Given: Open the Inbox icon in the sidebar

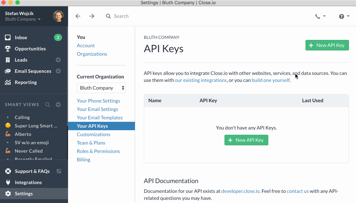Looking at the screenshot, I should coord(8,37).
